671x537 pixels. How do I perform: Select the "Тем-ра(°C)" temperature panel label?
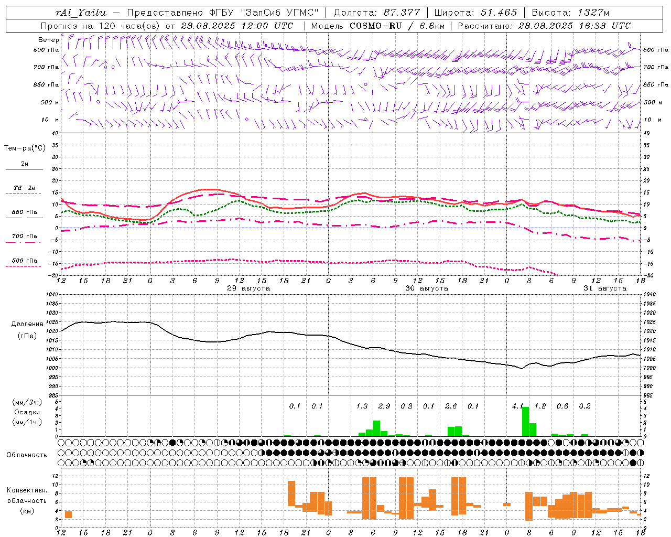coord(25,148)
